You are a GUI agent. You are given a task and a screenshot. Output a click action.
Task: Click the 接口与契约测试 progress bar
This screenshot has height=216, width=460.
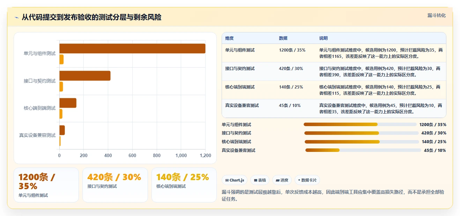[x=362, y=133]
